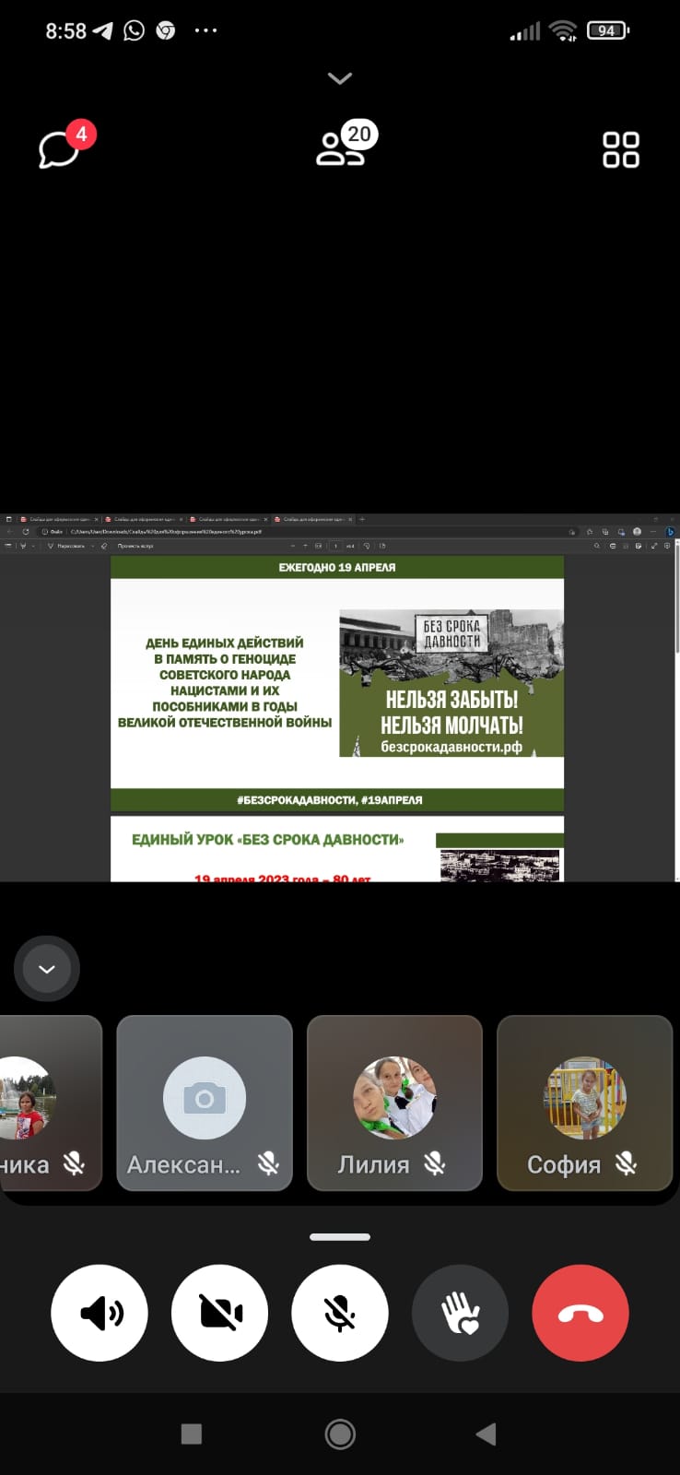
Task: Tap the Wi-Fi status icon
Action: coord(562,30)
